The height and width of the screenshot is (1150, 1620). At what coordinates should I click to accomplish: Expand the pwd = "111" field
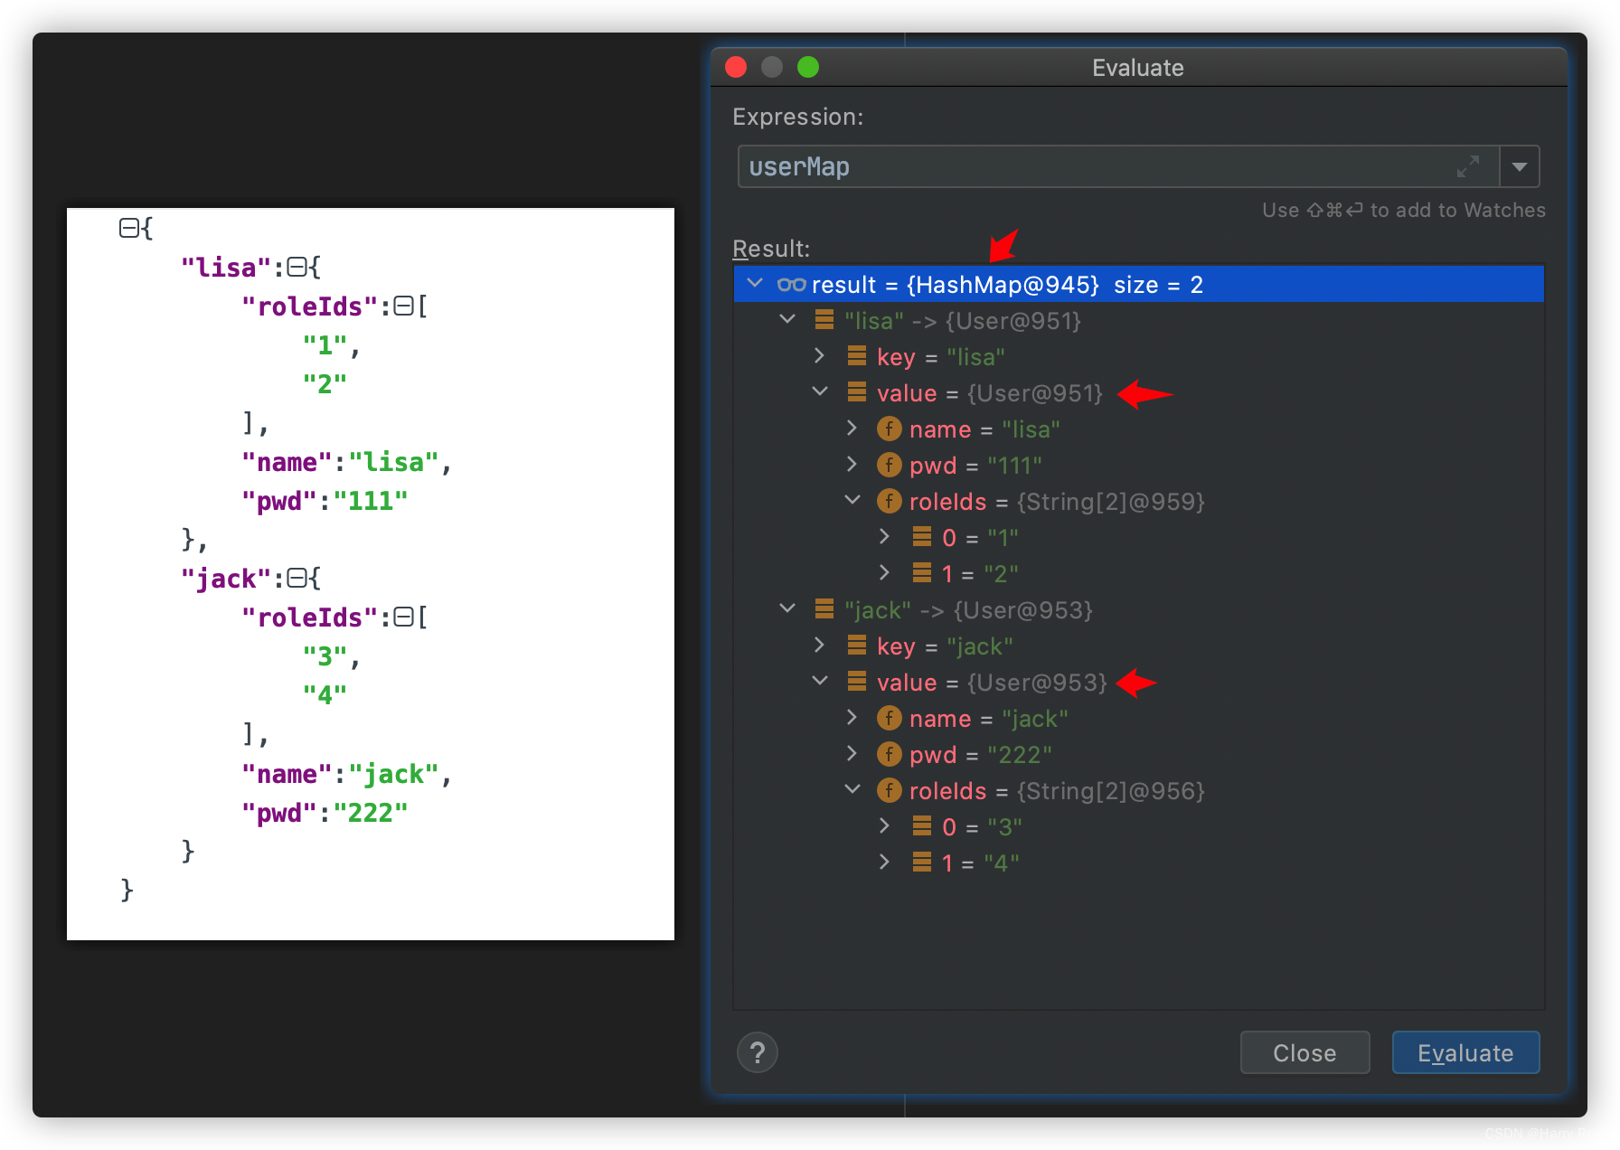852,465
